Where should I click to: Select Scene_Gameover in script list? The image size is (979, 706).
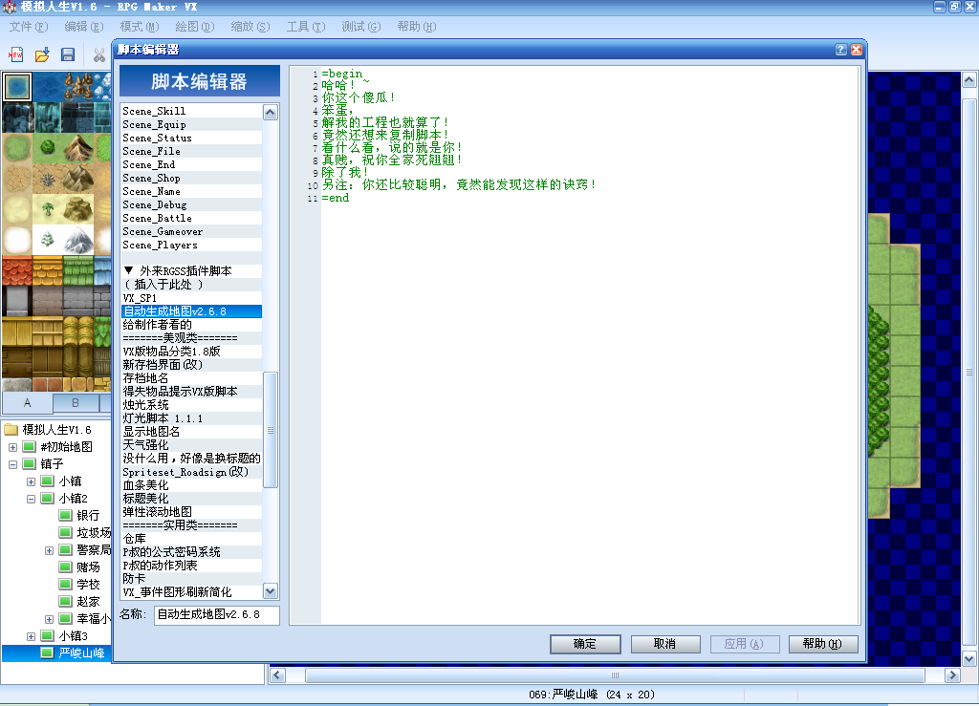(191, 231)
